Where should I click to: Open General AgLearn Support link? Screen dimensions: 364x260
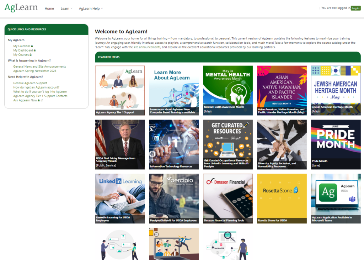(30, 83)
